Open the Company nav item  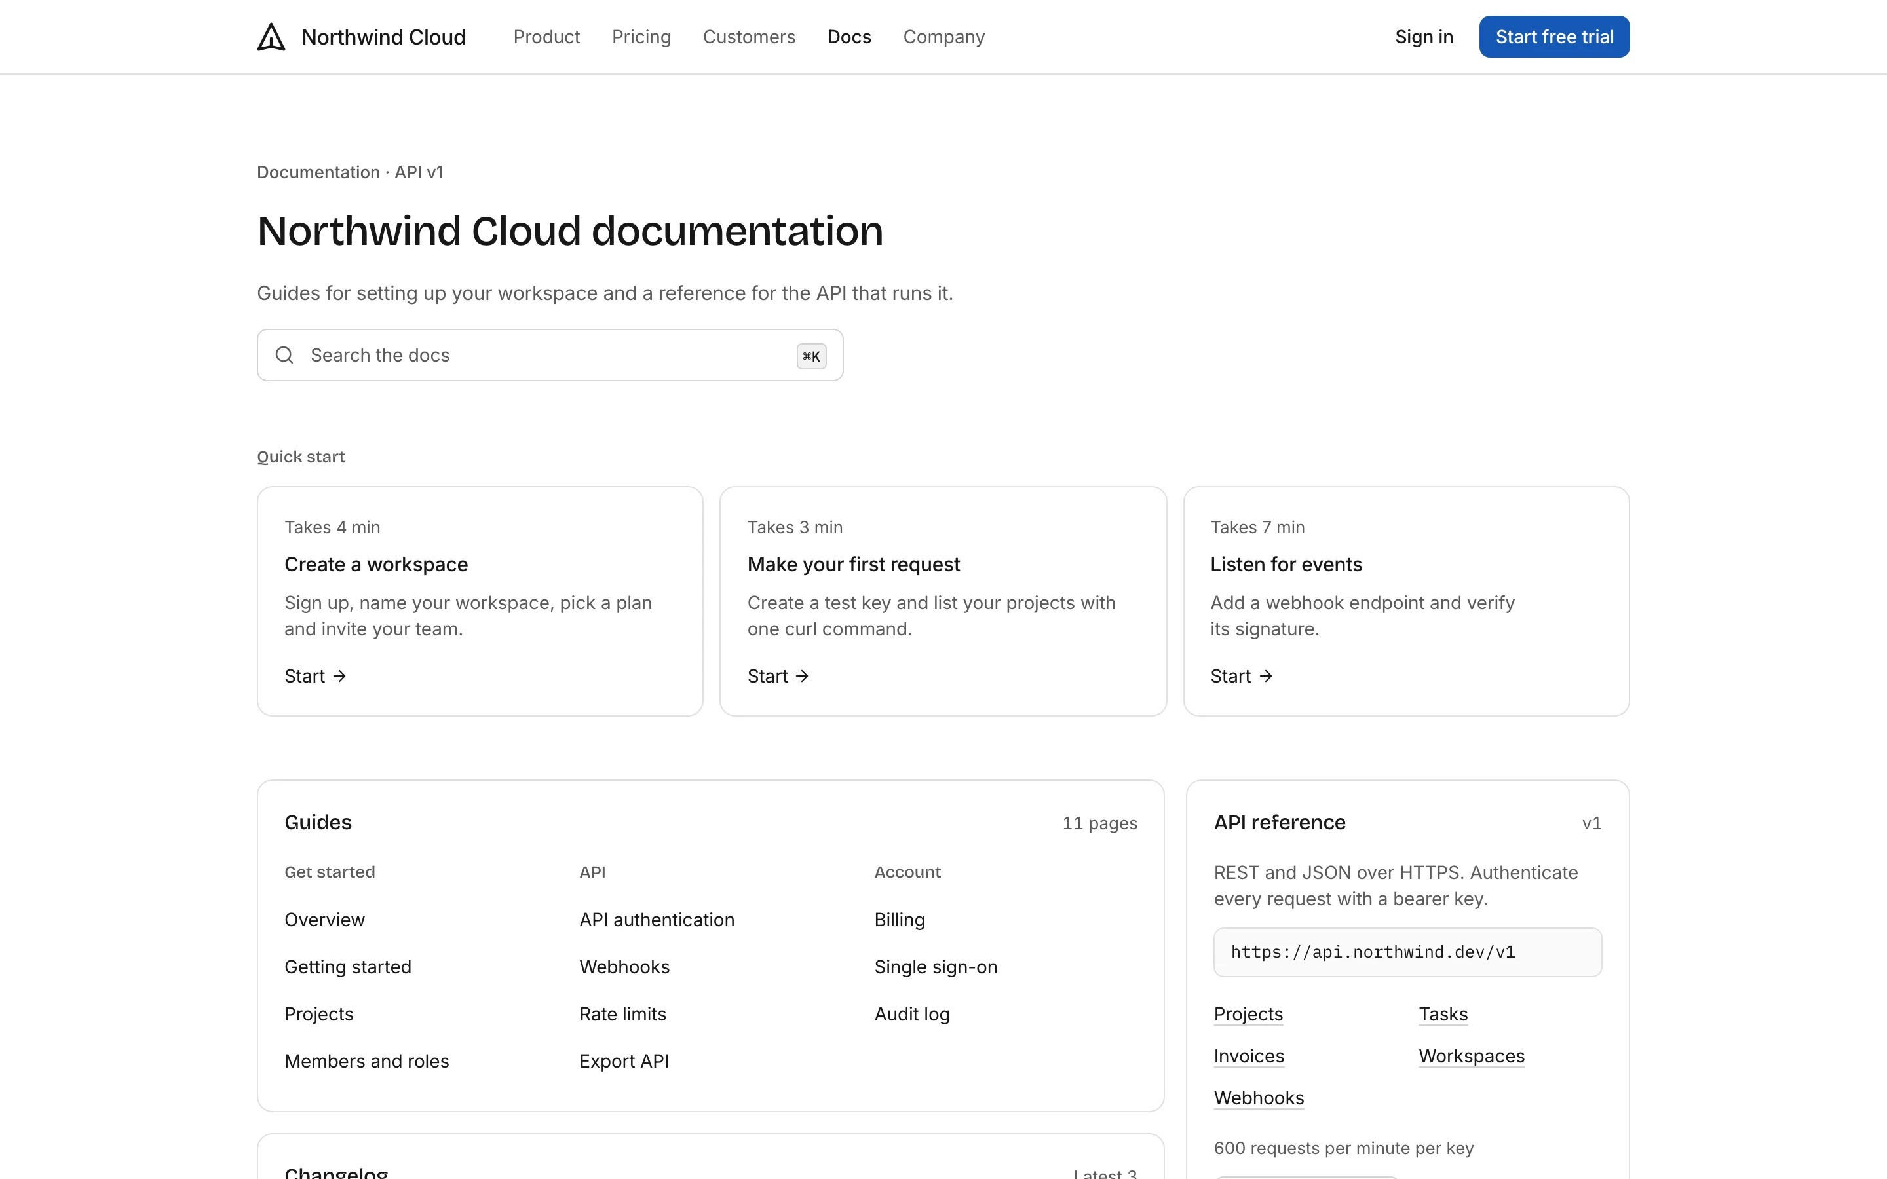(943, 37)
